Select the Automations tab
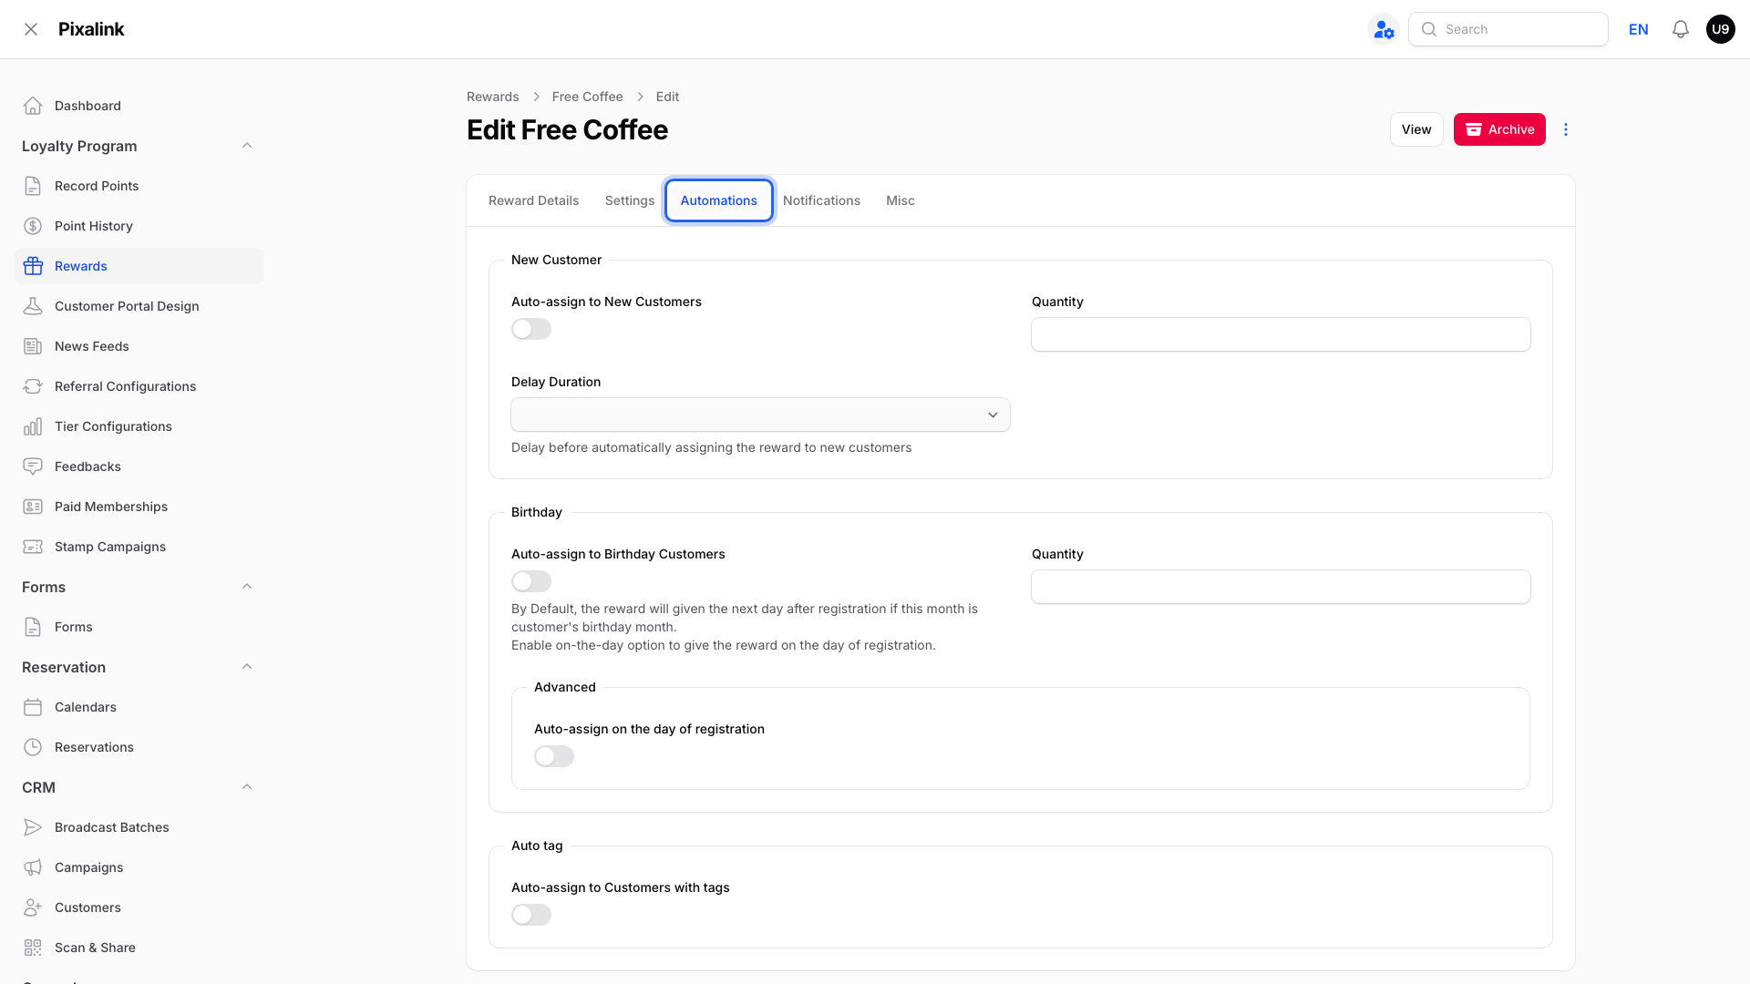 click(x=718, y=200)
